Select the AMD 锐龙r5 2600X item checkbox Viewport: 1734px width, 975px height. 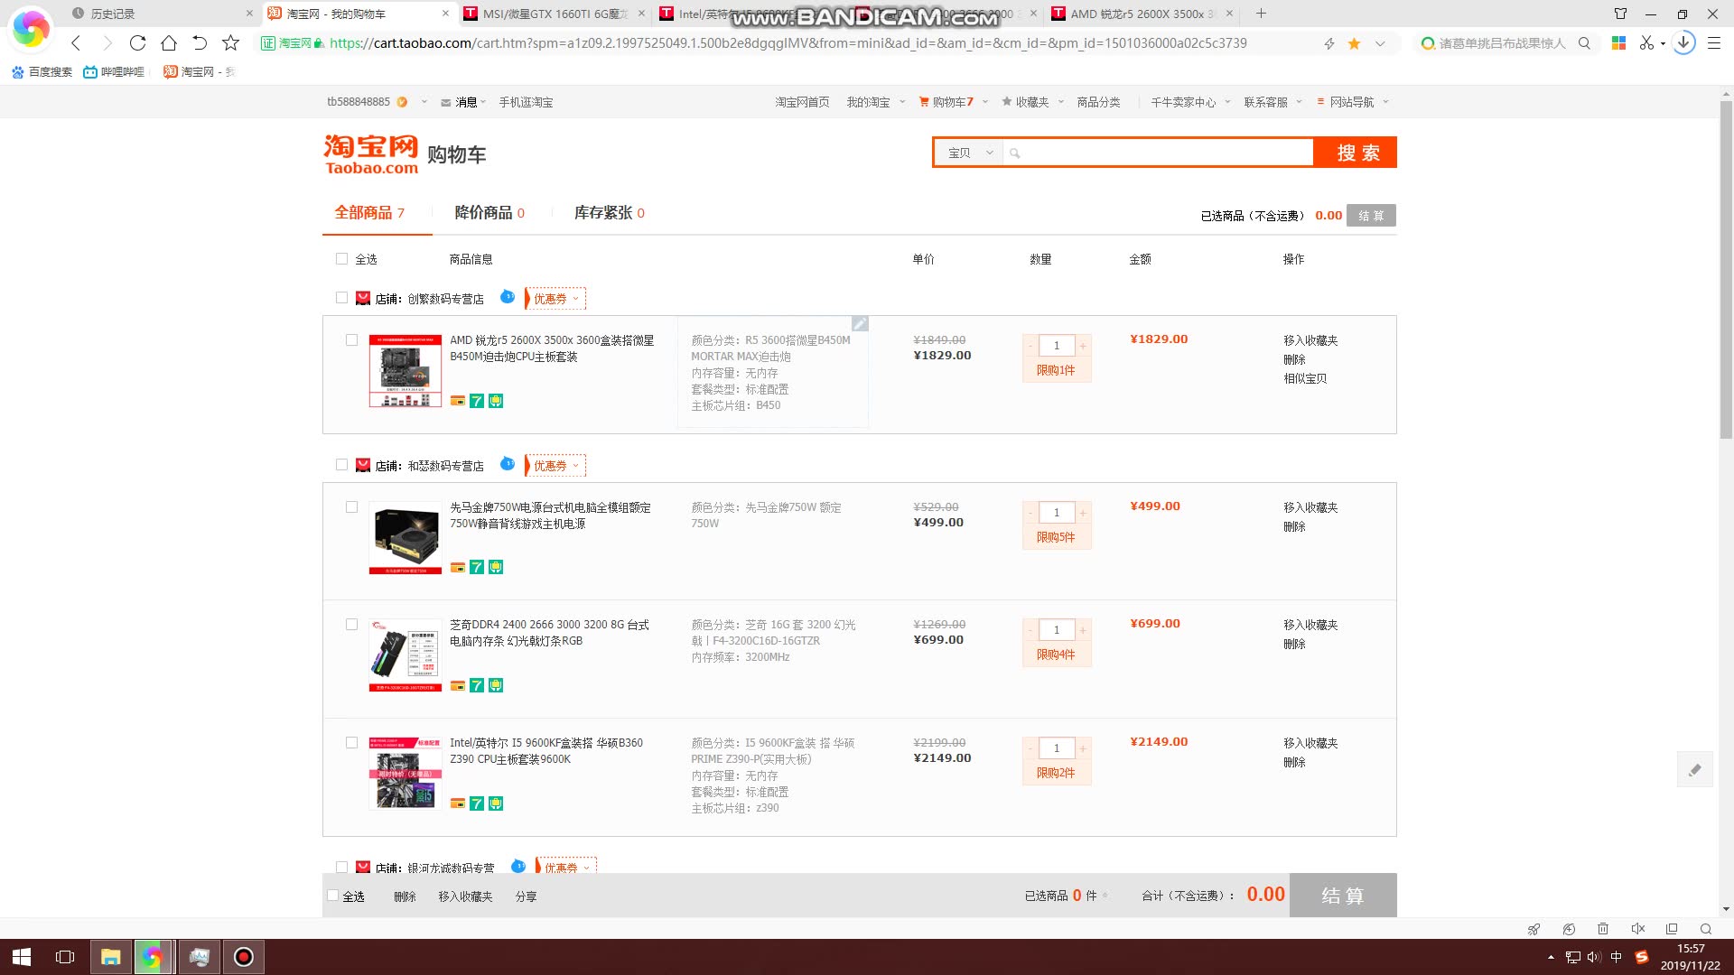point(351,339)
